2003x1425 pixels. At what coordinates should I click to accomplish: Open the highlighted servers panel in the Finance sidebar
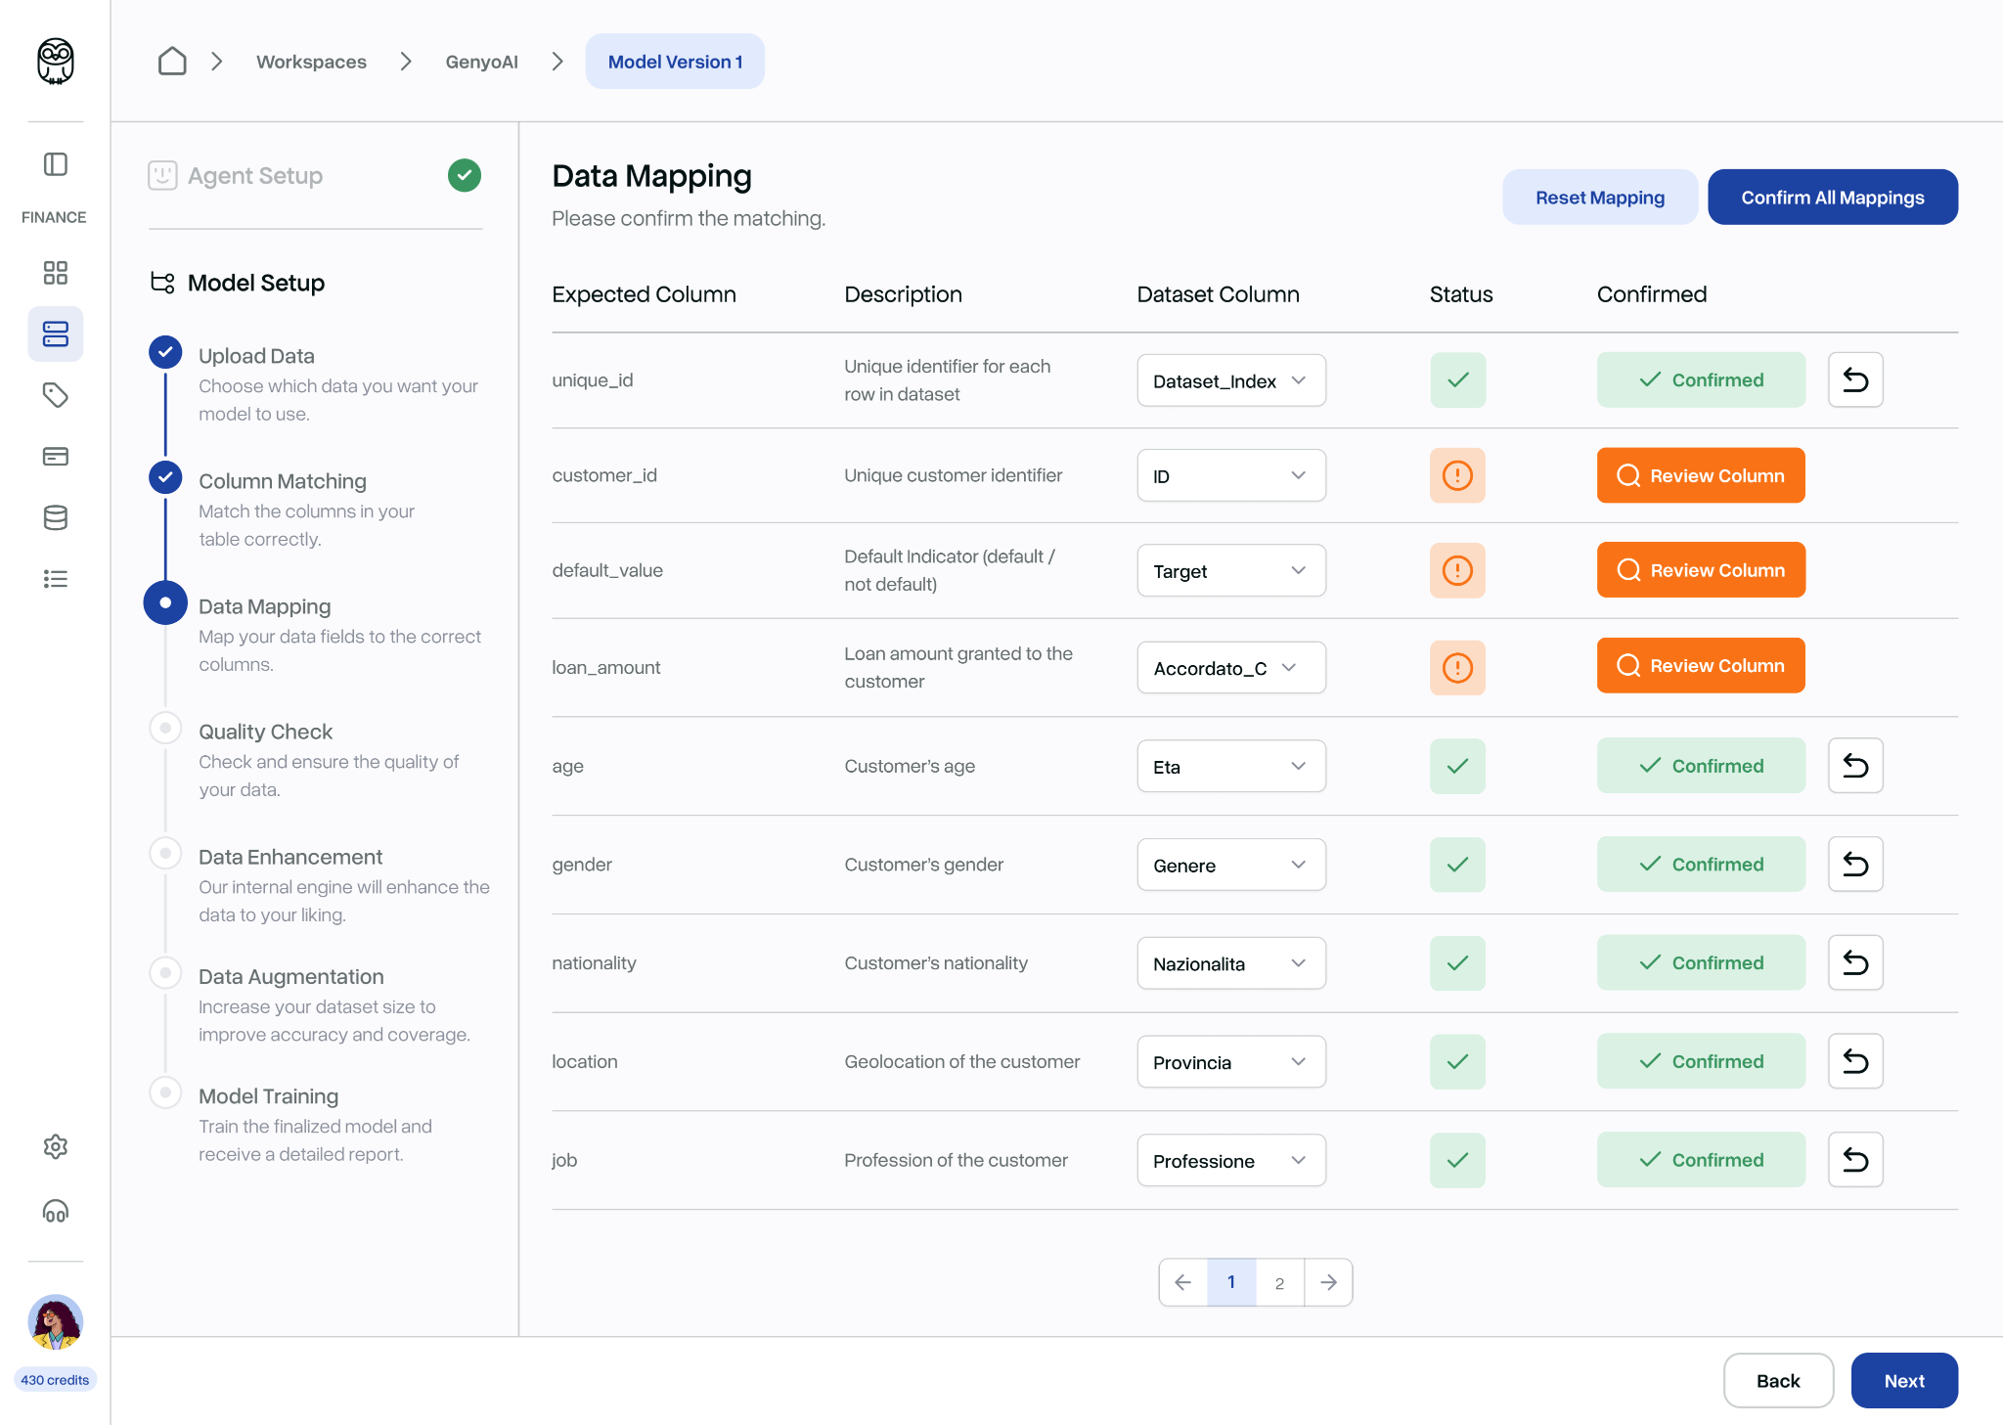(56, 334)
